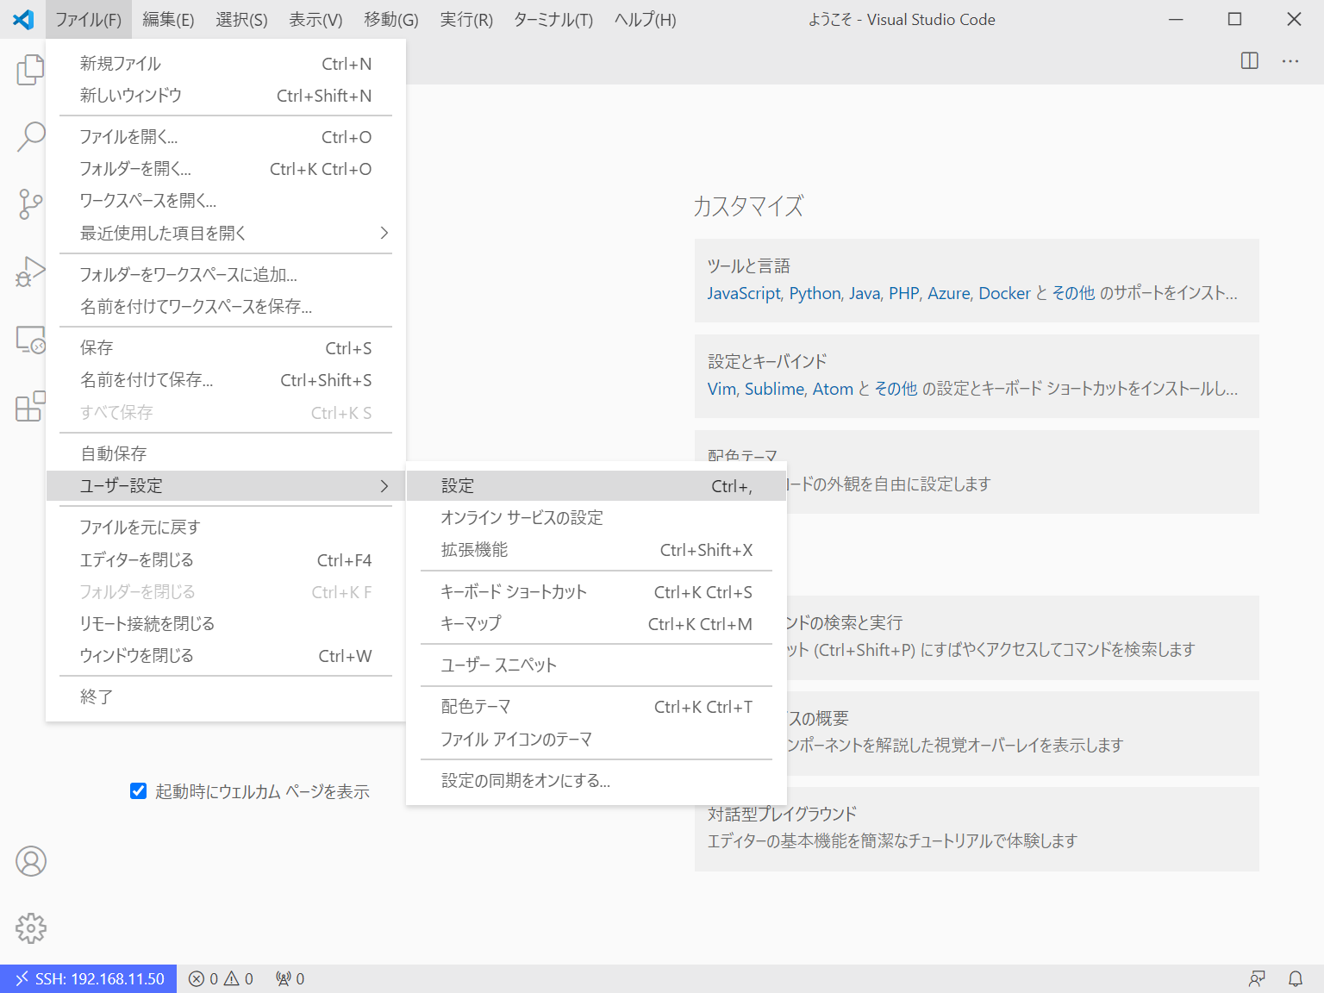This screenshot has width=1324, height=993.
Task: Click the SSH: 192.168.11.50 remote indicator
Action: point(89,978)
